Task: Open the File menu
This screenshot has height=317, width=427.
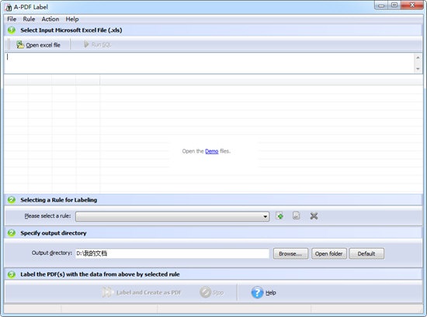Action: [x=12, y=19]
